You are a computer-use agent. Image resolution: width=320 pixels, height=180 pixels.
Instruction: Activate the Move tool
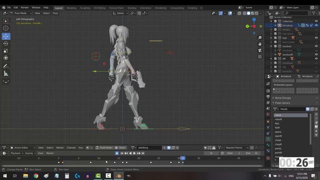coord(5,36)
